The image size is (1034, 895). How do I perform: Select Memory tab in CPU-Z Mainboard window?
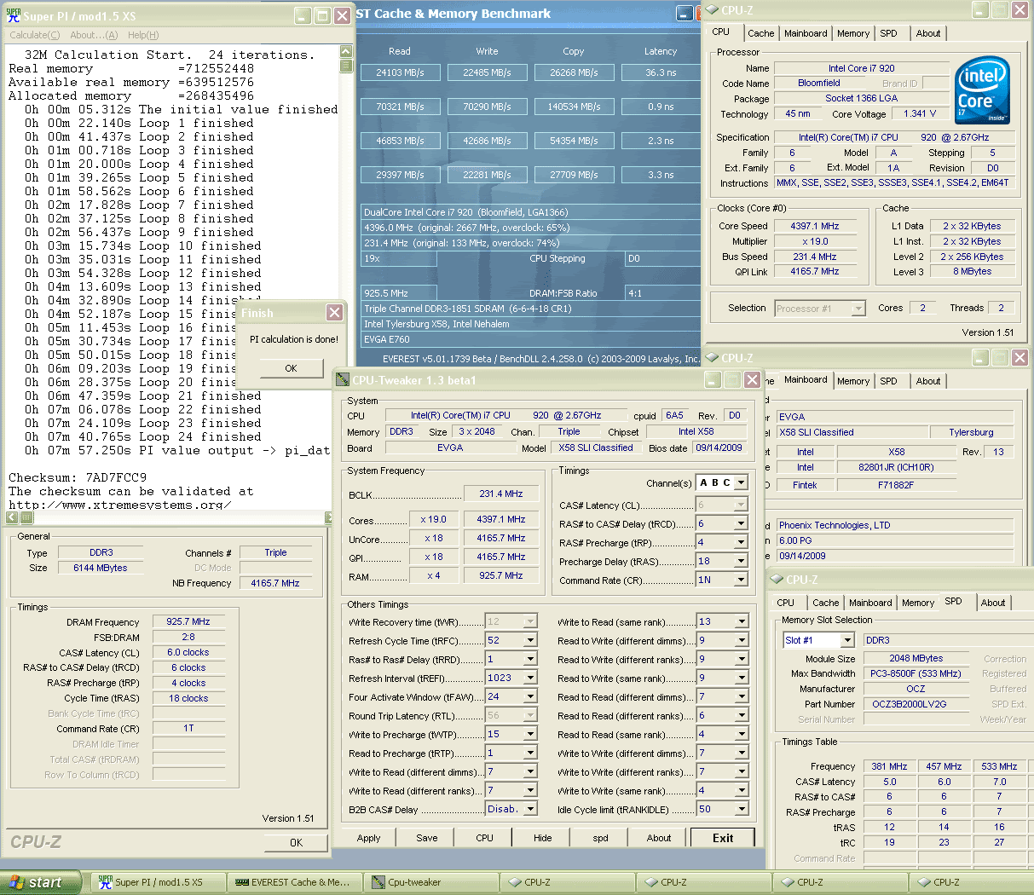853,381
